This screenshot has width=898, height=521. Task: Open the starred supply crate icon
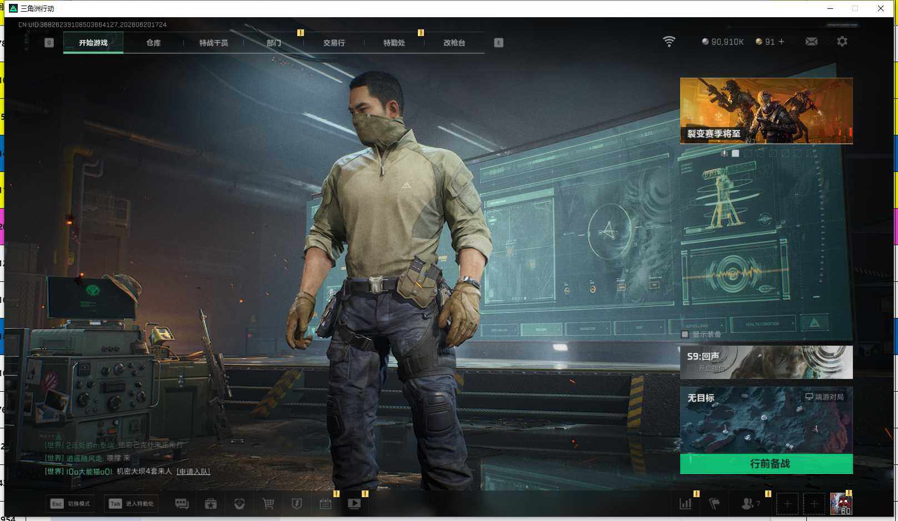click(211, 504)
